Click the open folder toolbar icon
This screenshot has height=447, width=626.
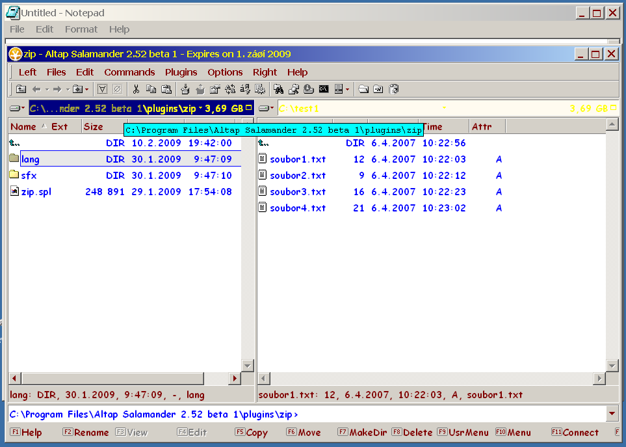363,89
